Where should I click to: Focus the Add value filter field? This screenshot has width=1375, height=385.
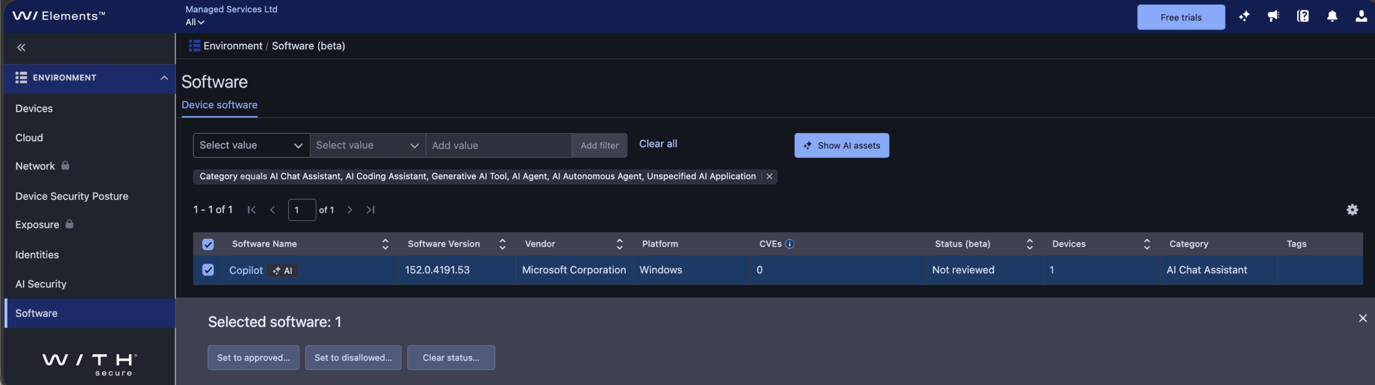tap(498, 145)
